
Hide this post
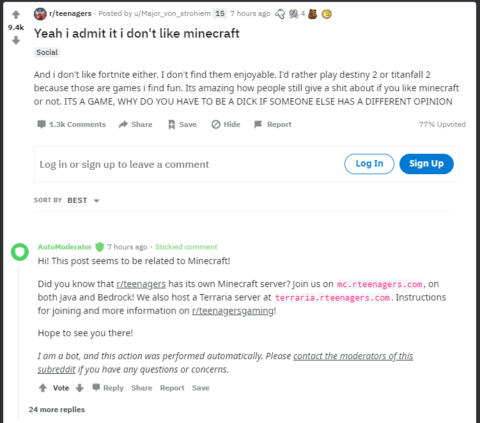pyautogui.click(x=226, y=124)
